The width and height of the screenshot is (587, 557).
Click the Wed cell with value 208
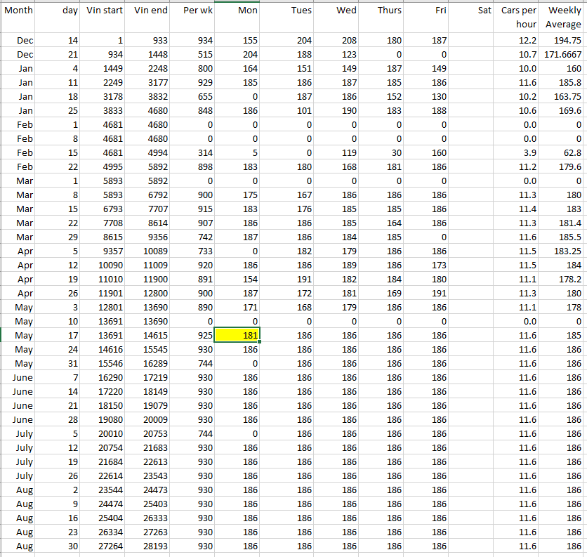click(337, 41)
